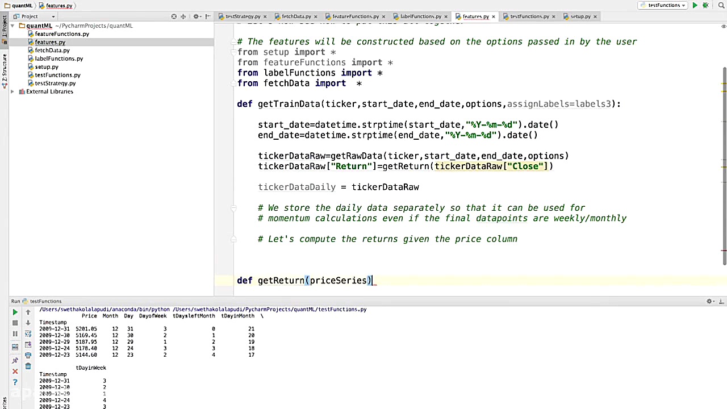
Task: Pin the Run tab
Action: point(15,360)
